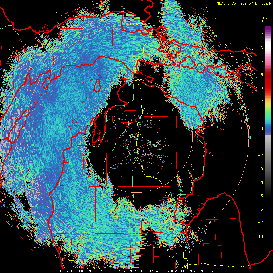Screen dimensions: 273x273
Task: Click the 1 dB value on the color scale
Action: [262, 115]
